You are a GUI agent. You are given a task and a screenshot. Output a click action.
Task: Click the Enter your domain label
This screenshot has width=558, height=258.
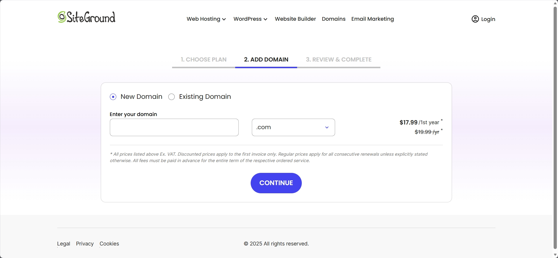point(134,114)
